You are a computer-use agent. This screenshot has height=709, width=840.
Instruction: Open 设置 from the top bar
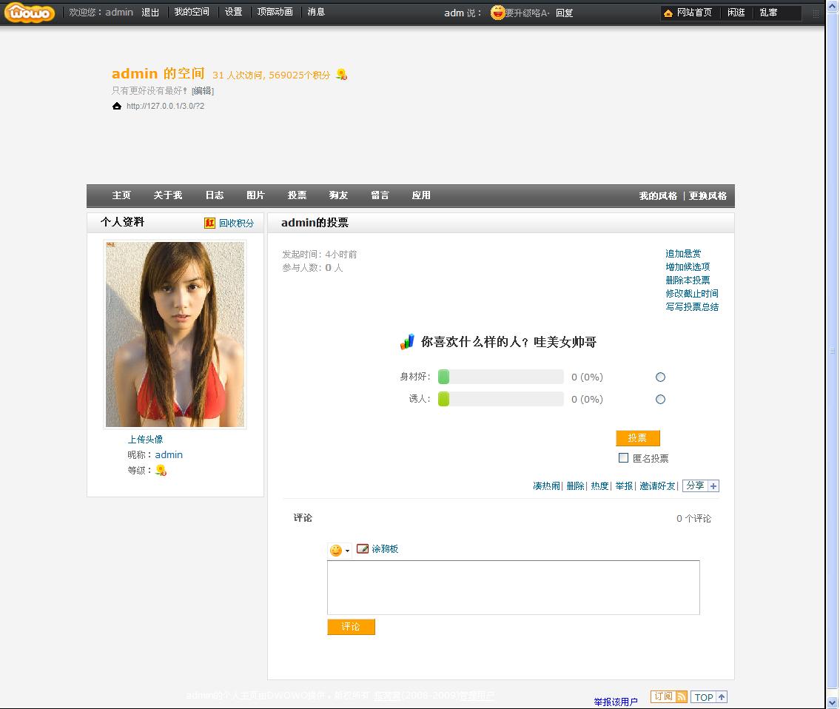(233, 12)
